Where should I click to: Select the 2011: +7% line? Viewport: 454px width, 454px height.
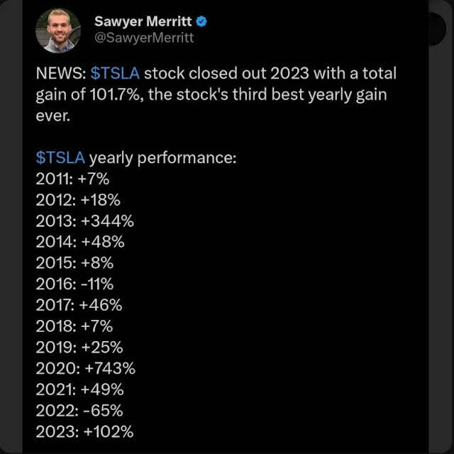(x=72, y=178)
